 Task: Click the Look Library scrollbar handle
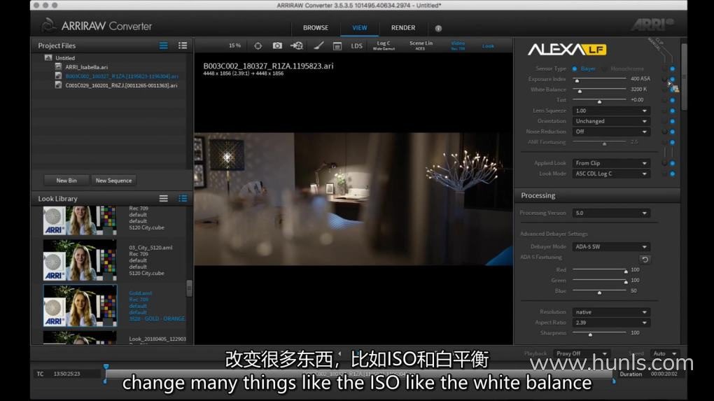coord(189,288)
